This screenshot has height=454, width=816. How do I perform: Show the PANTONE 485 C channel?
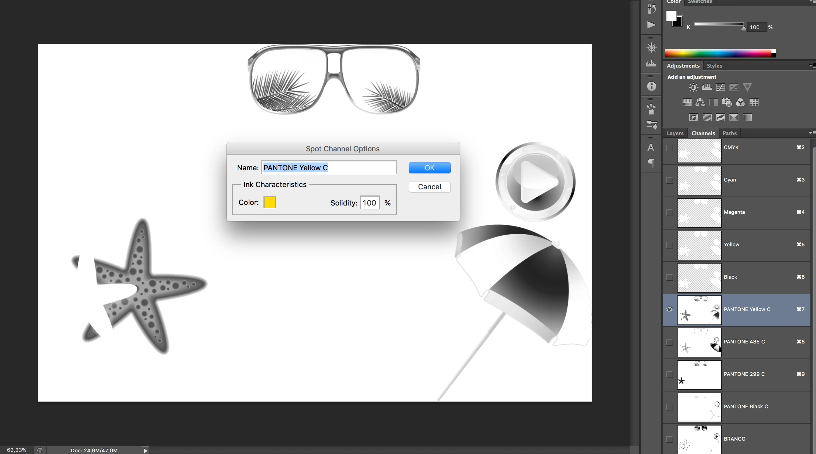[669, 342]
